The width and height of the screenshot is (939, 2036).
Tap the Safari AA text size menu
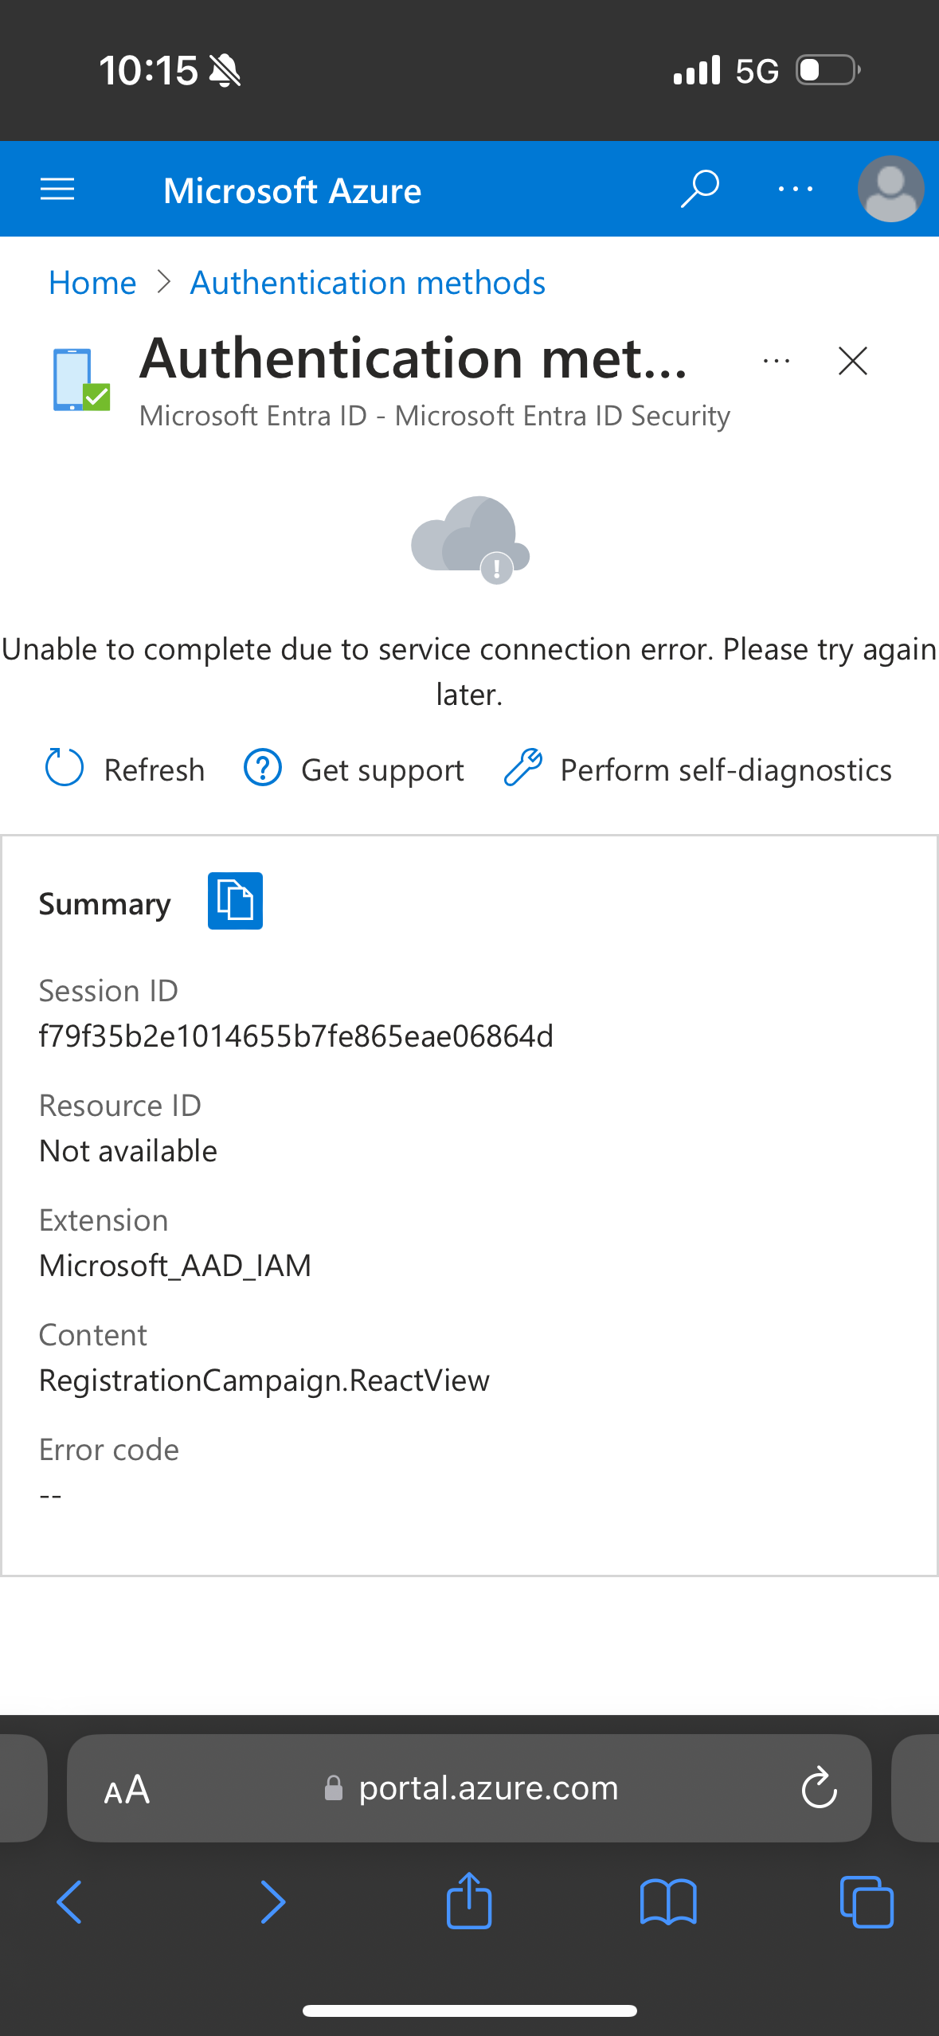pos(127,1789)
